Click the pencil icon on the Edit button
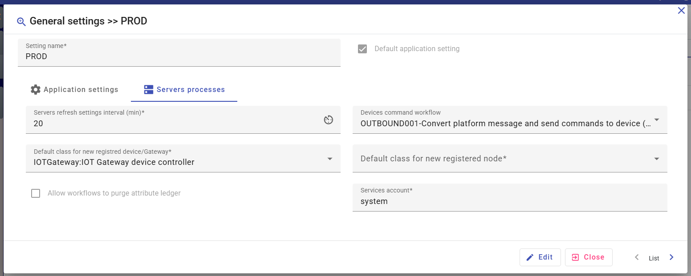The width and height of the screenshot is (691, 276). pos(530,257)
